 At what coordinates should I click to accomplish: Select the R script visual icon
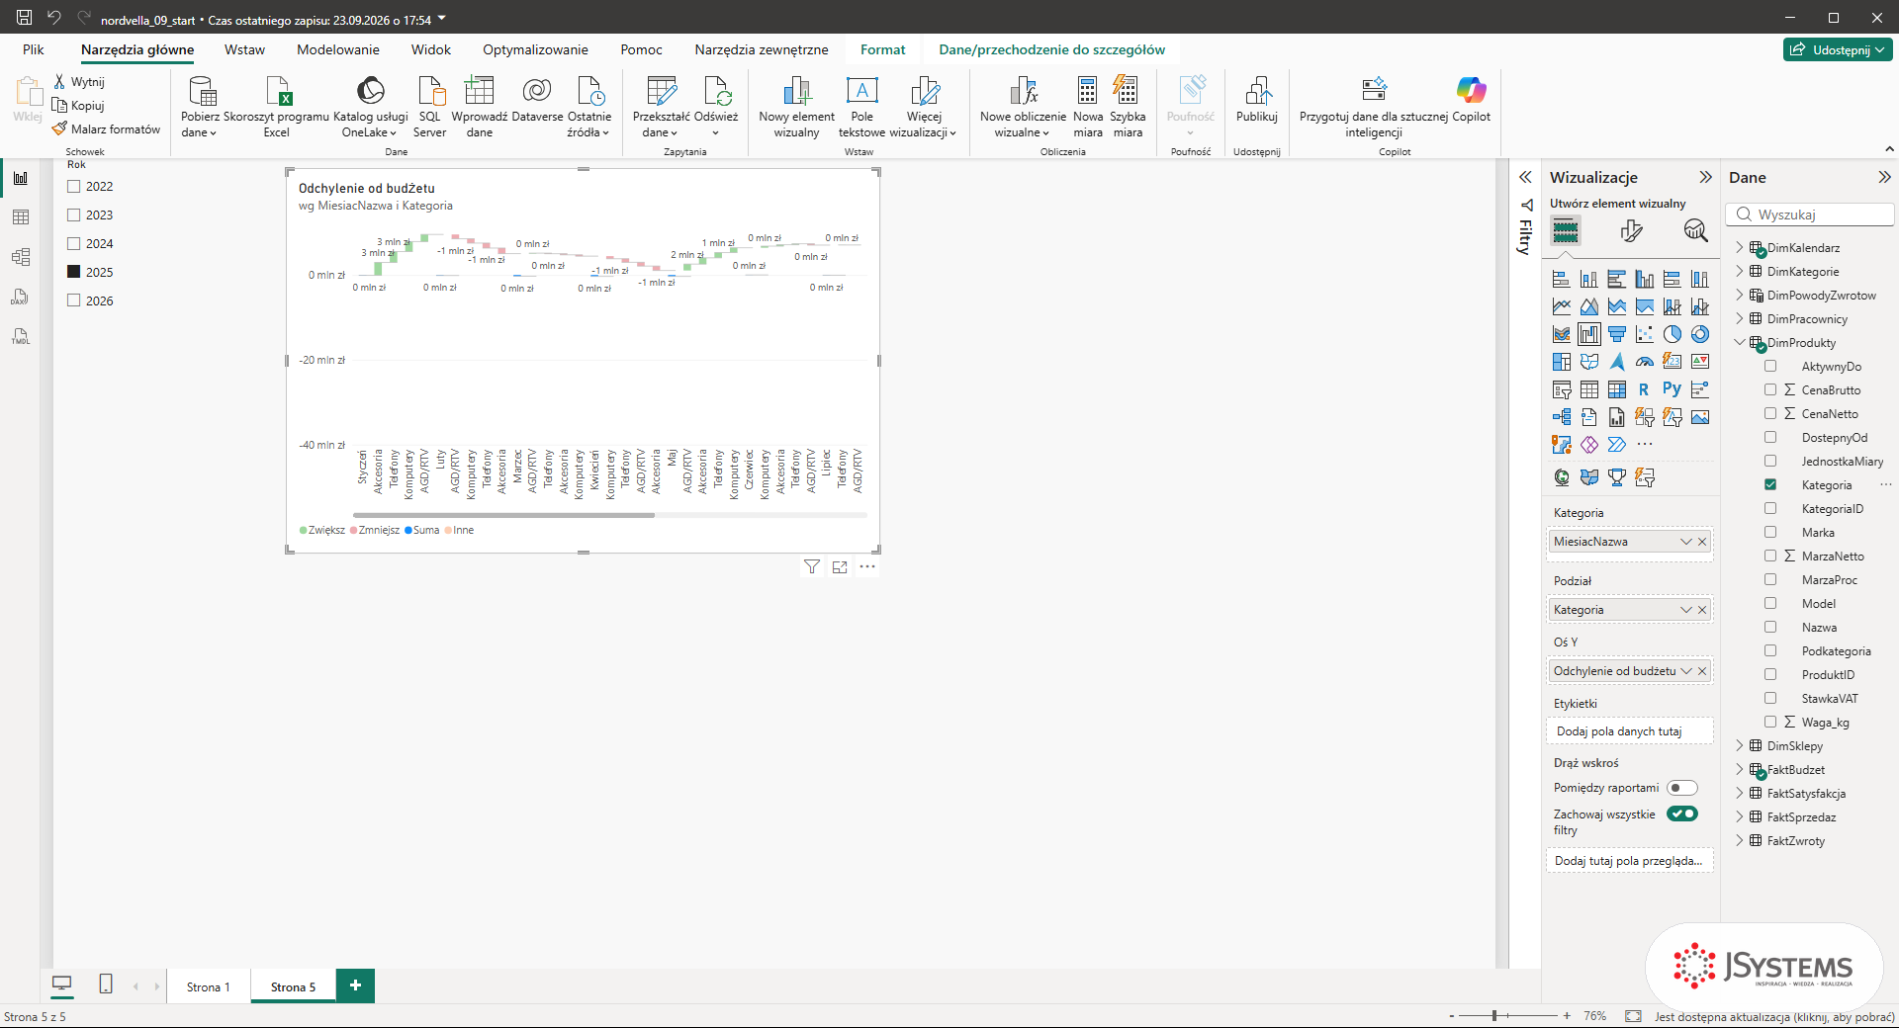coord(1644,389)
